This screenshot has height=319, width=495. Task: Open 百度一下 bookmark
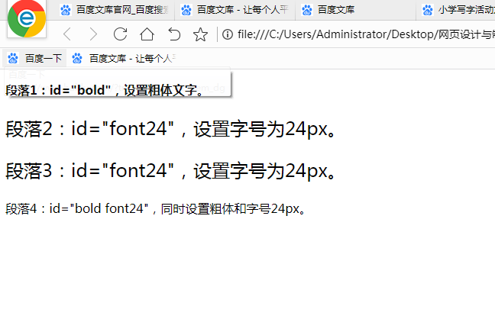35,58
